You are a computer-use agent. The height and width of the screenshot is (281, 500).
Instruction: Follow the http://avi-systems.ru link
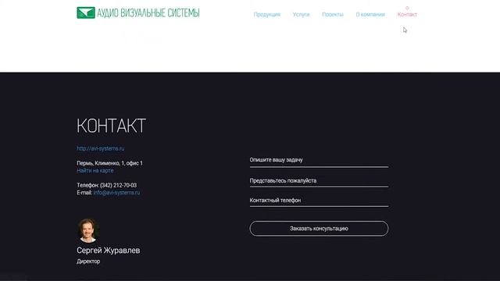pos(101,148)
